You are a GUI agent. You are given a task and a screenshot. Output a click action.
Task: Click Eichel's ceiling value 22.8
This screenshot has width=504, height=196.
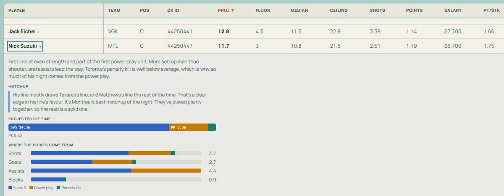point(335,31)
